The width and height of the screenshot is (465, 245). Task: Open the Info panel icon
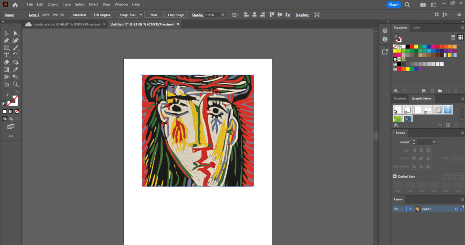385,39
